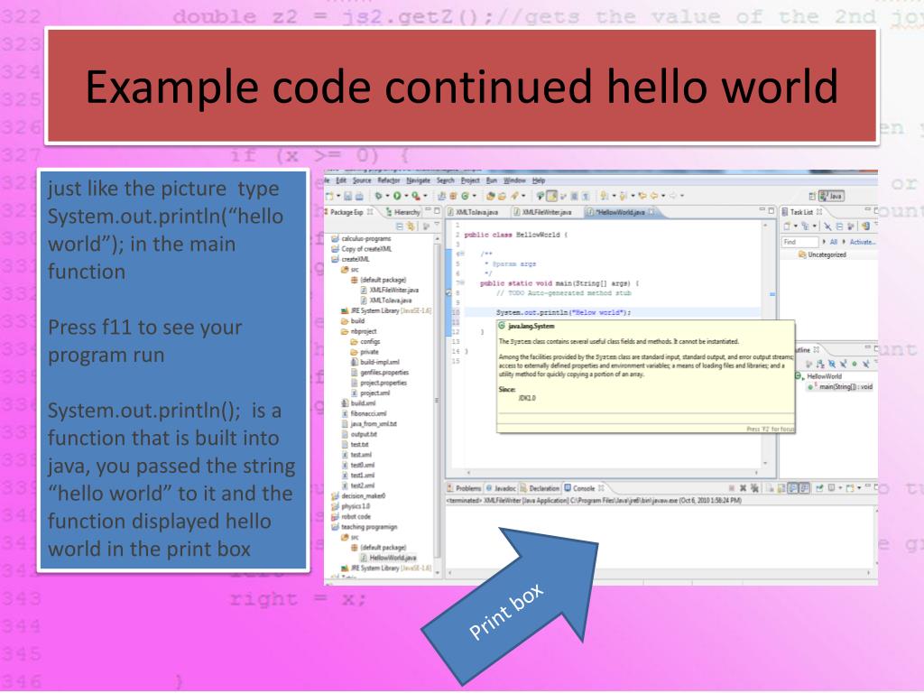Open the Run menu
The width and height of the screenshot is (924, 693).
click(492, 180)
